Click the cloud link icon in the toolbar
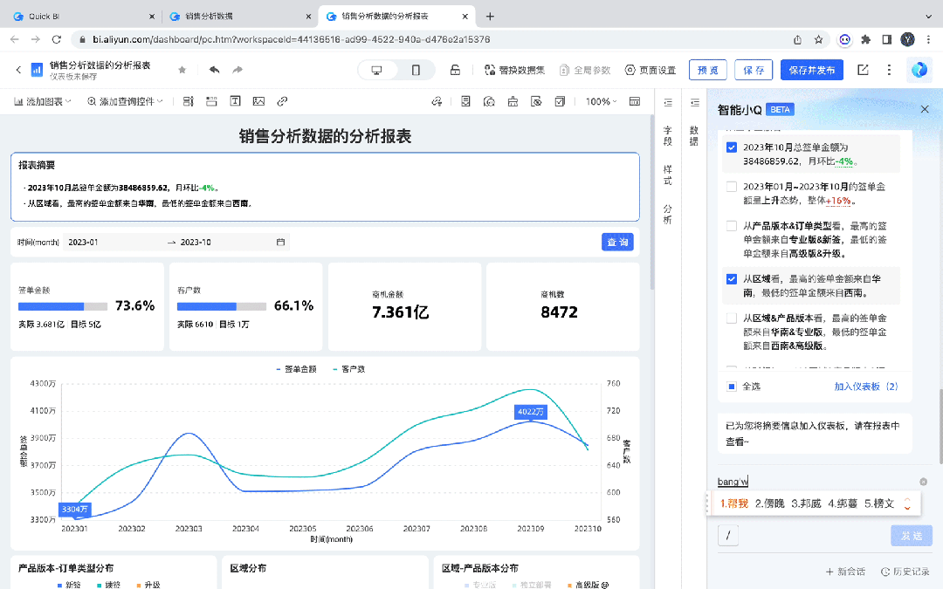943x589 pixels. click(x=437, y=101)
